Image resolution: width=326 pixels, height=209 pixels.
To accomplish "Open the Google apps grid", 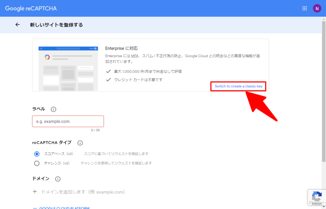I will click(304, 9).
